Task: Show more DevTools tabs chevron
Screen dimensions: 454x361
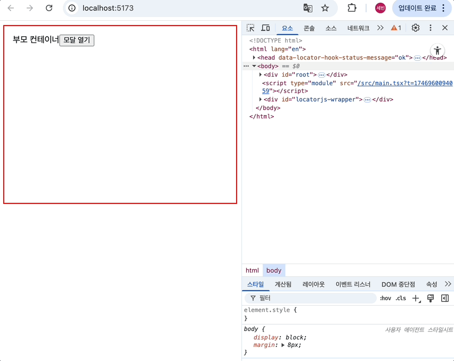Action: (x=380, y=28)
